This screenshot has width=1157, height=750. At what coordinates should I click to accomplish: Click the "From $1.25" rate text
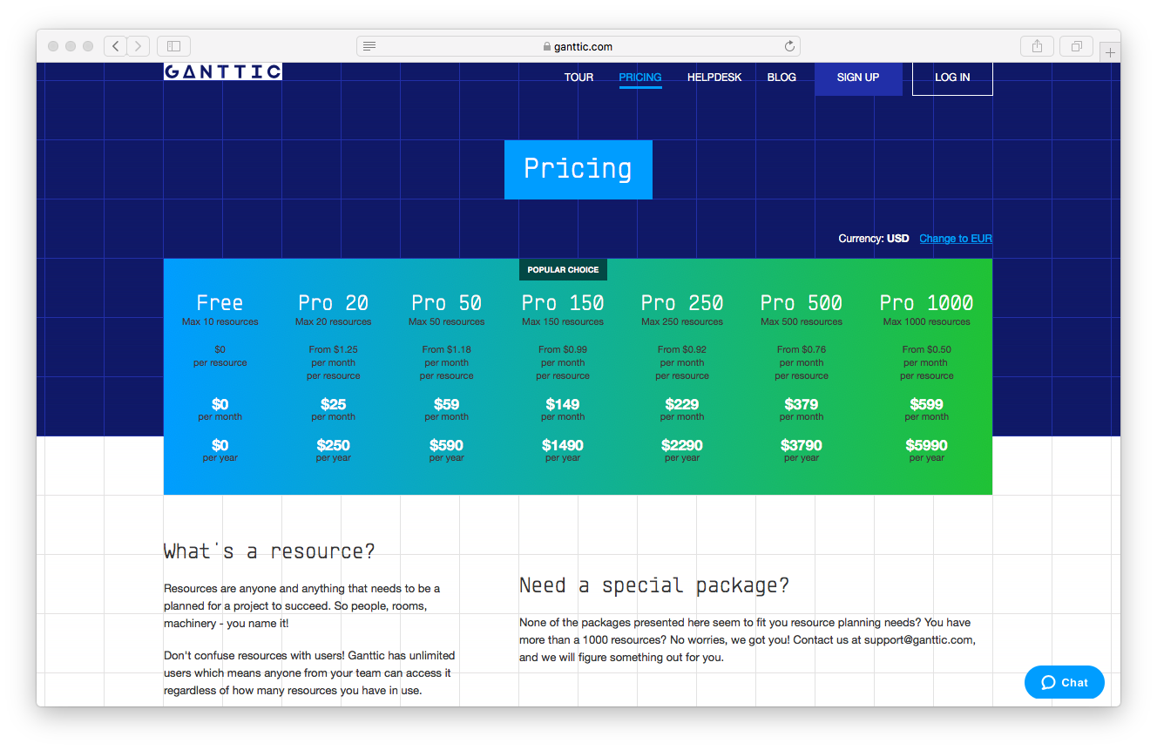[x=333, y=350]
